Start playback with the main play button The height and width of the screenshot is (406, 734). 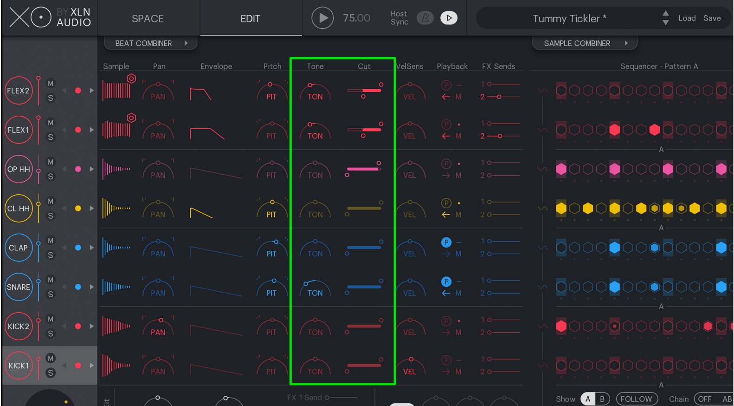coord(322,18)
